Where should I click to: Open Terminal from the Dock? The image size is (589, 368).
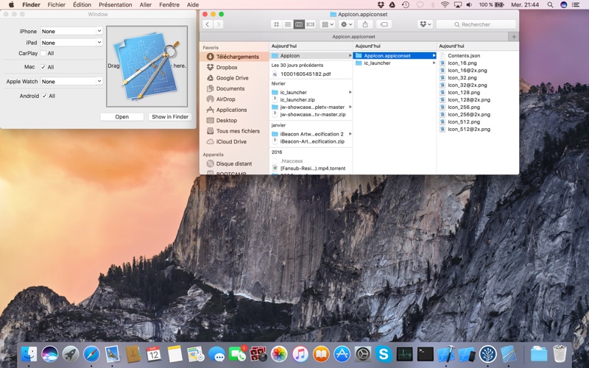(426, 354)
